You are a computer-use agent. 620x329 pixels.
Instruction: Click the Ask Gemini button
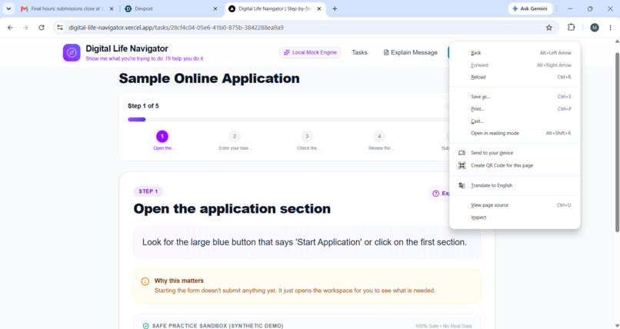[530, 8]
